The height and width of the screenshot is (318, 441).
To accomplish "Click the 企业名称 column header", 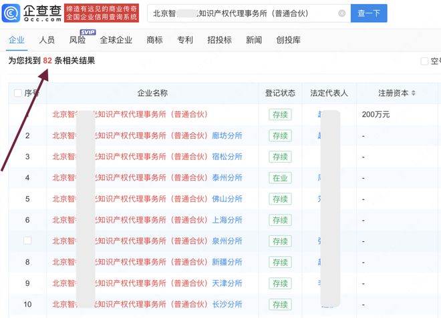I will click(x=152, y=93).
